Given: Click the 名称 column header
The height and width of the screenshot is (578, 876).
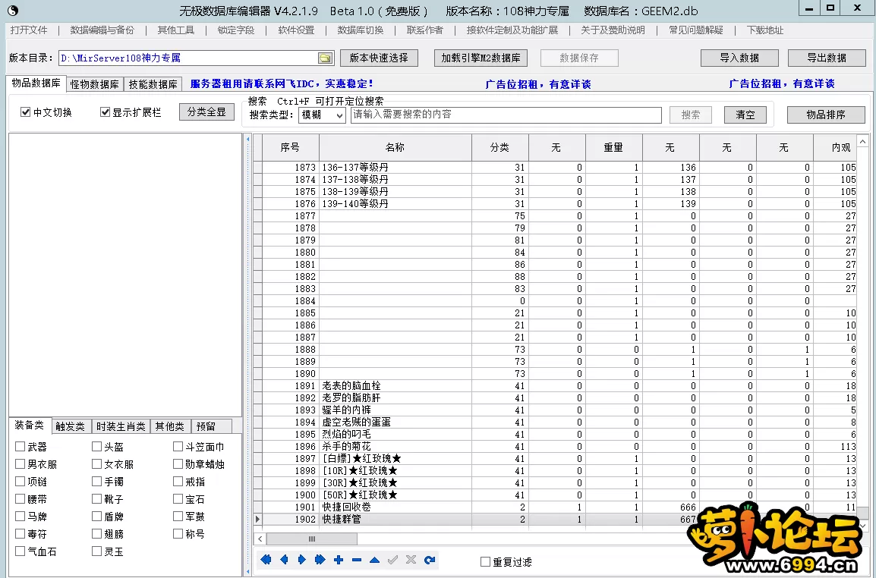Looking at the screenshot, I should click(395, 147).
